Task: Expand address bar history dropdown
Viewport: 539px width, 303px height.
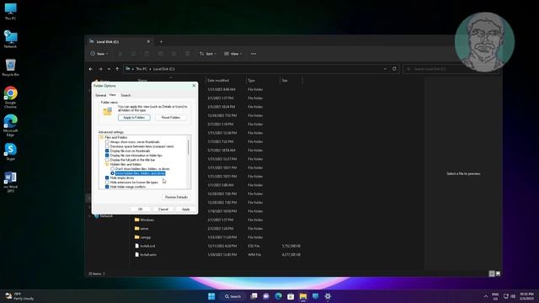Action: pyautogui.click(x=385, y=69)
